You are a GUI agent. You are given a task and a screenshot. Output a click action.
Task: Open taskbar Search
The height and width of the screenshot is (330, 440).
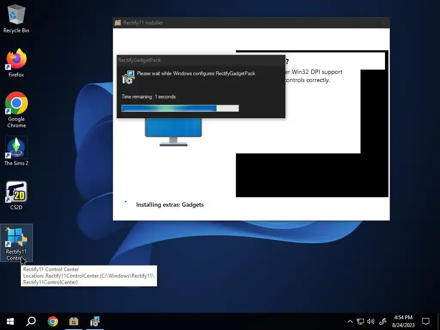coord(31,321)
